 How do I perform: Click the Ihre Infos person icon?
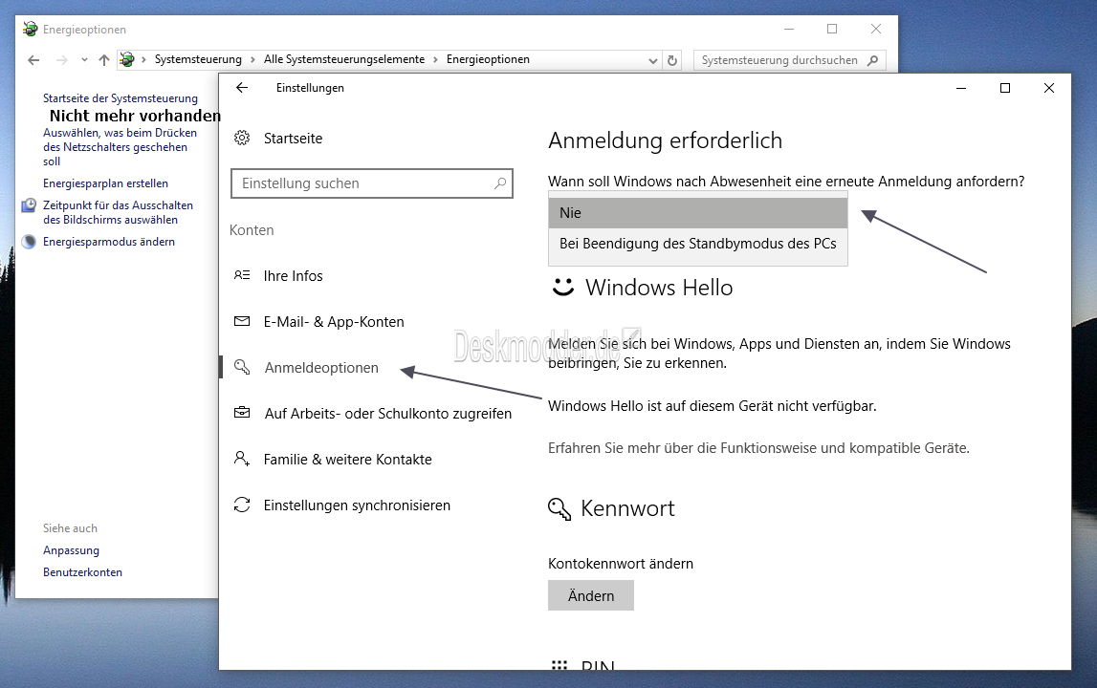(x=242, y=275)
